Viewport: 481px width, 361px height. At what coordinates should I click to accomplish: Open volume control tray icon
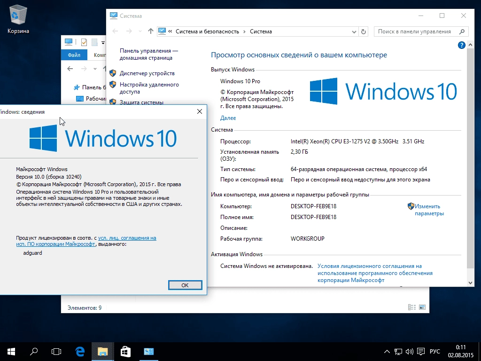click(x=409, y=352)
